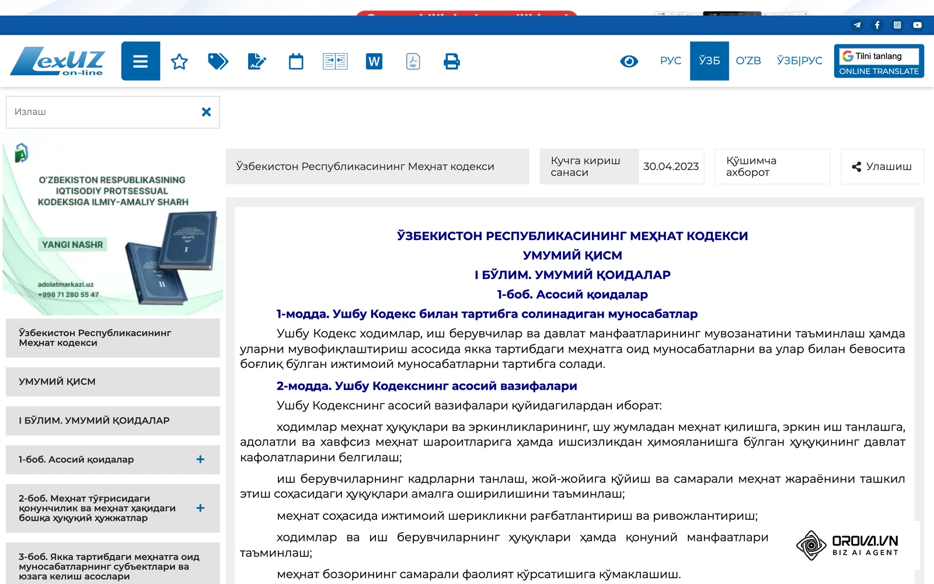The height and width of the screenshot is (584, 934).
Task: Click the 30.04.2023 effective date
Action: 671,166
